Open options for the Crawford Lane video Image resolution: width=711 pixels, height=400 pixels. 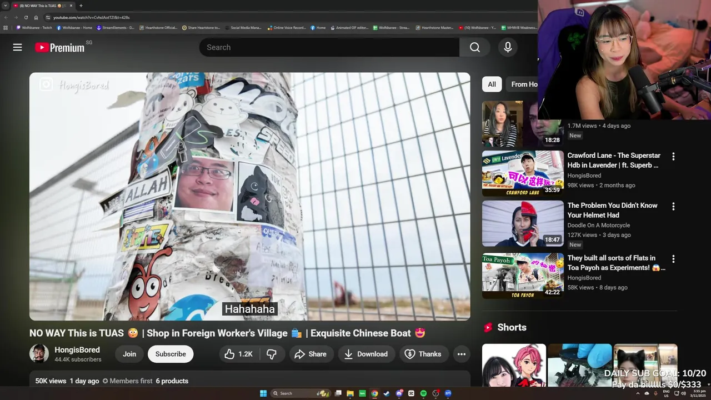[673, 157]
